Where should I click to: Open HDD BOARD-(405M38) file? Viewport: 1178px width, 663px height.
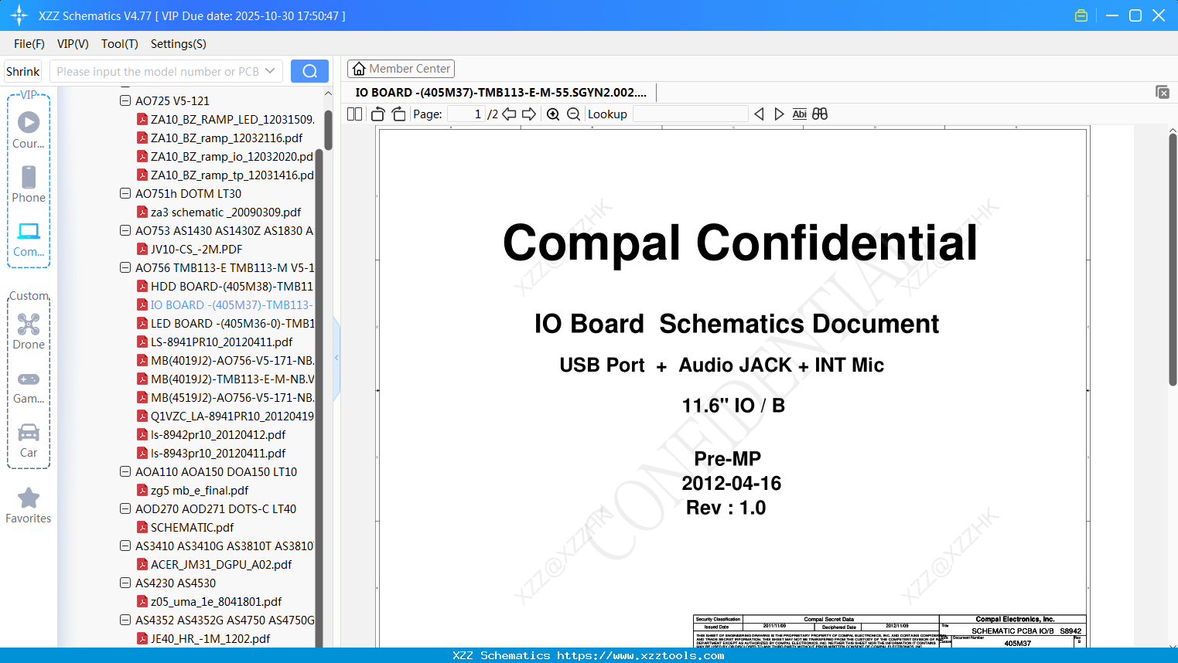(x=232, y=286)
